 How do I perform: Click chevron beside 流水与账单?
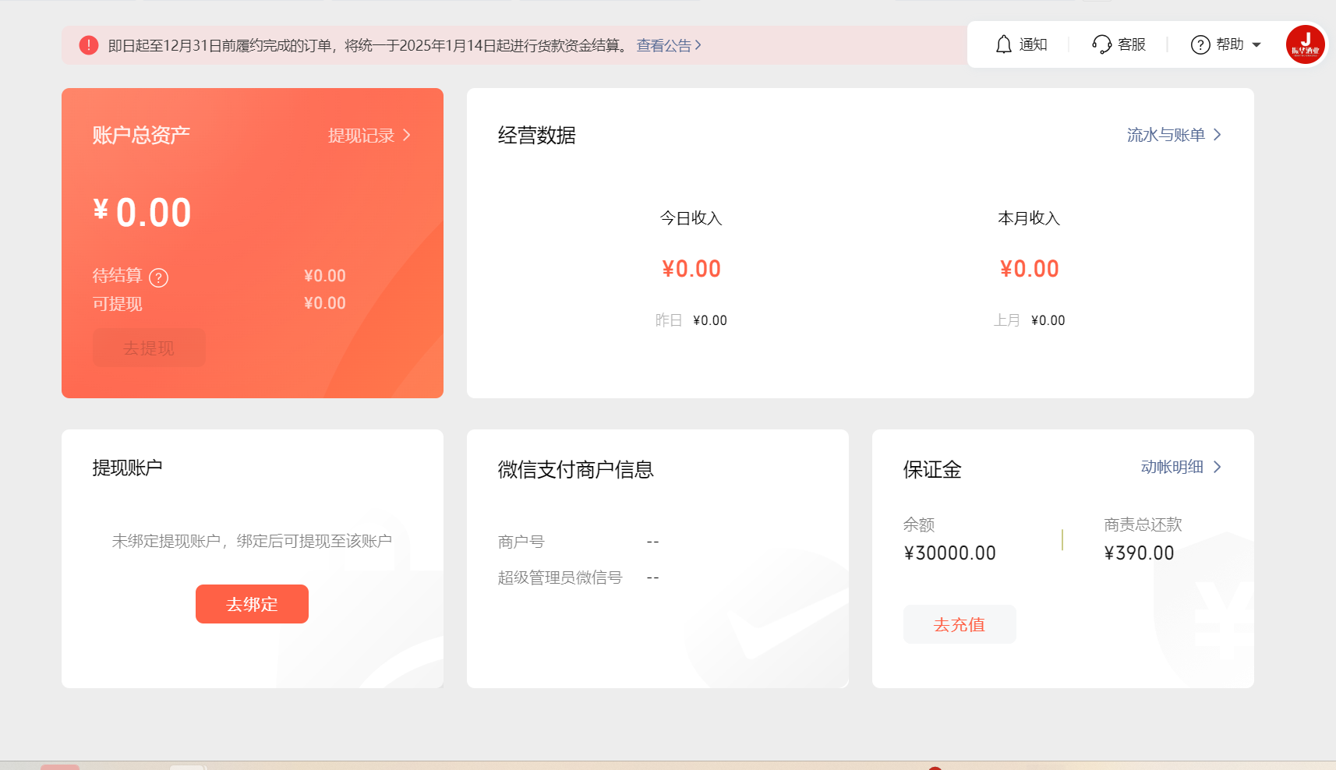1218,135
